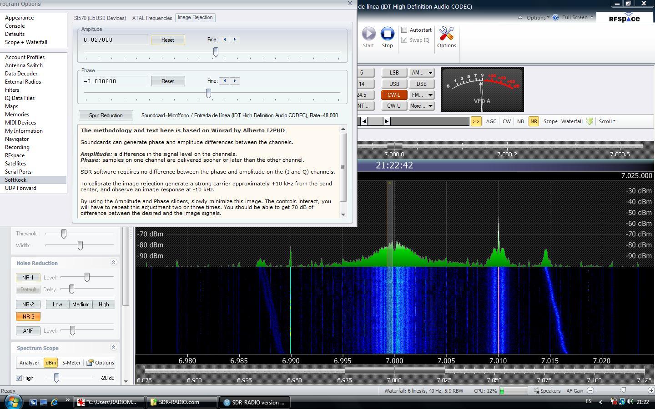Screen dimensions: 655x409
Task: Reset the Amplitude value
Action: click(168, 40)
